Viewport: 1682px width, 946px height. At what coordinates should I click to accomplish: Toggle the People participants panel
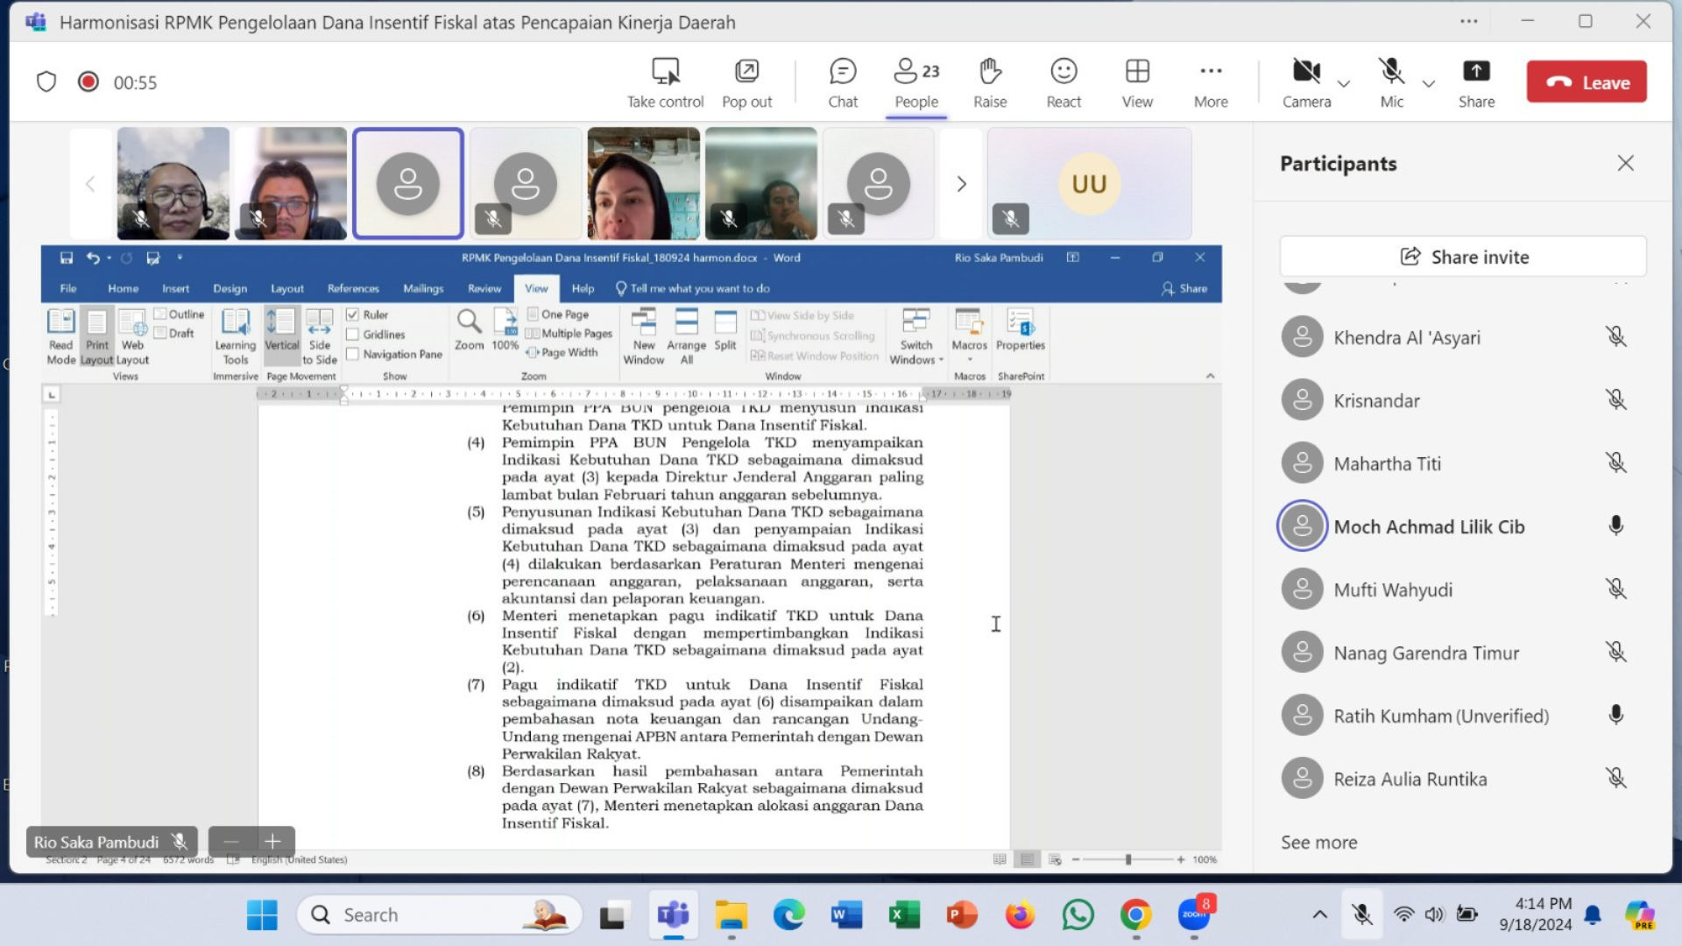click(916, 83)
